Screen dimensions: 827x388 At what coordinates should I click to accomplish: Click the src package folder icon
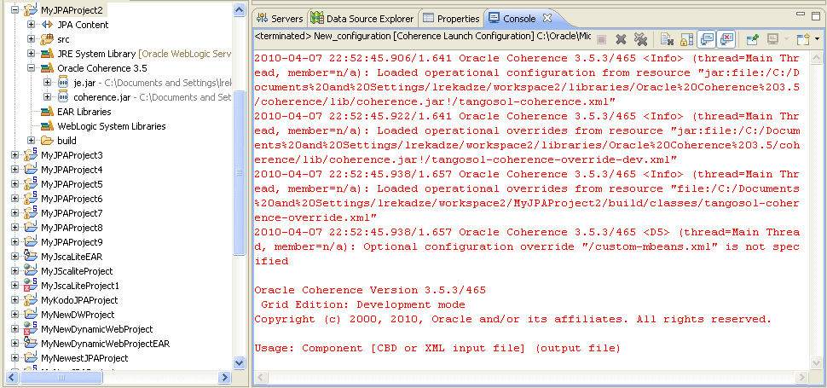pos(47,38)
